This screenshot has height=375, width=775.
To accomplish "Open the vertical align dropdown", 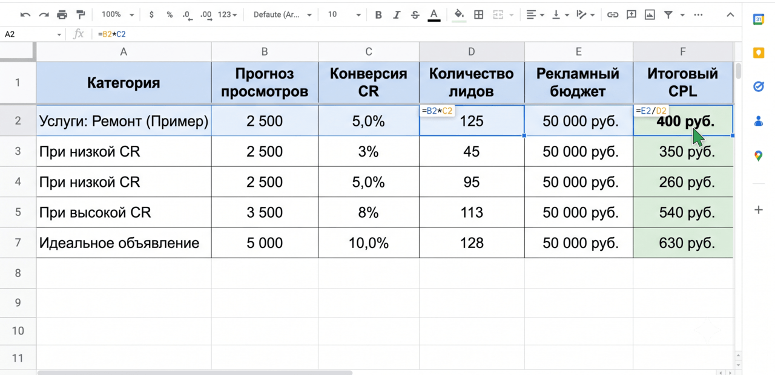I will coord(560,15).
